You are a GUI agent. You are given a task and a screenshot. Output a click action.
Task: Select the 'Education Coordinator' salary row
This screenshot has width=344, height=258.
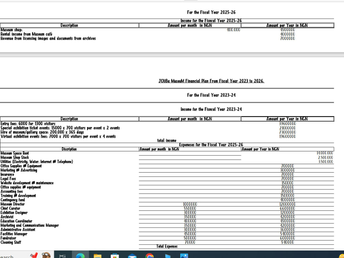coord(17,221)
